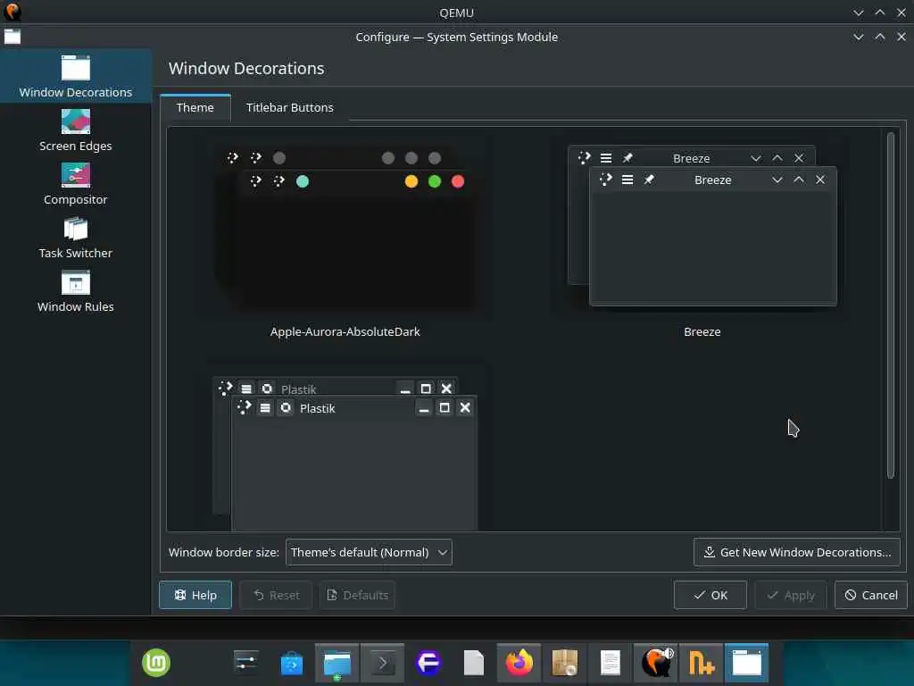914x686 pixels.
Task: Open the file manager folder taskbar icon
Action: tap(337, 663)
